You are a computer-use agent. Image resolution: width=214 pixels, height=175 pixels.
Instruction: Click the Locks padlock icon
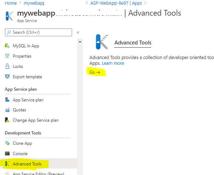pos(7,67)
